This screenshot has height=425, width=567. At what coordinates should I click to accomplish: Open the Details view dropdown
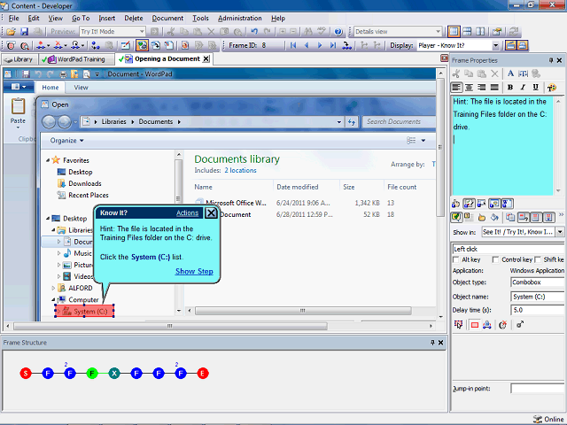pyautogui.click(x=436, y=31)
